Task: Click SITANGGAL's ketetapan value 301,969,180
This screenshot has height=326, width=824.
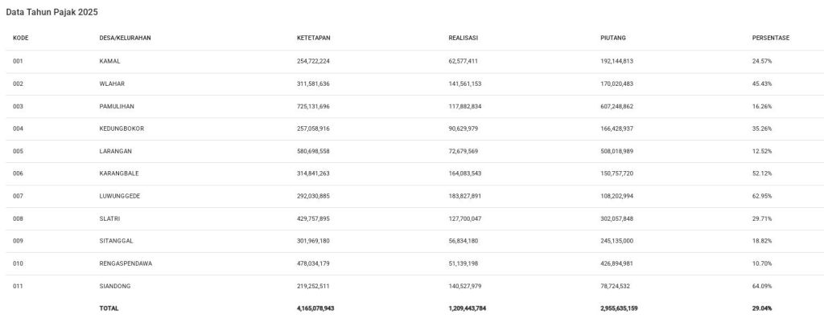Action: (x=313, y=241)
